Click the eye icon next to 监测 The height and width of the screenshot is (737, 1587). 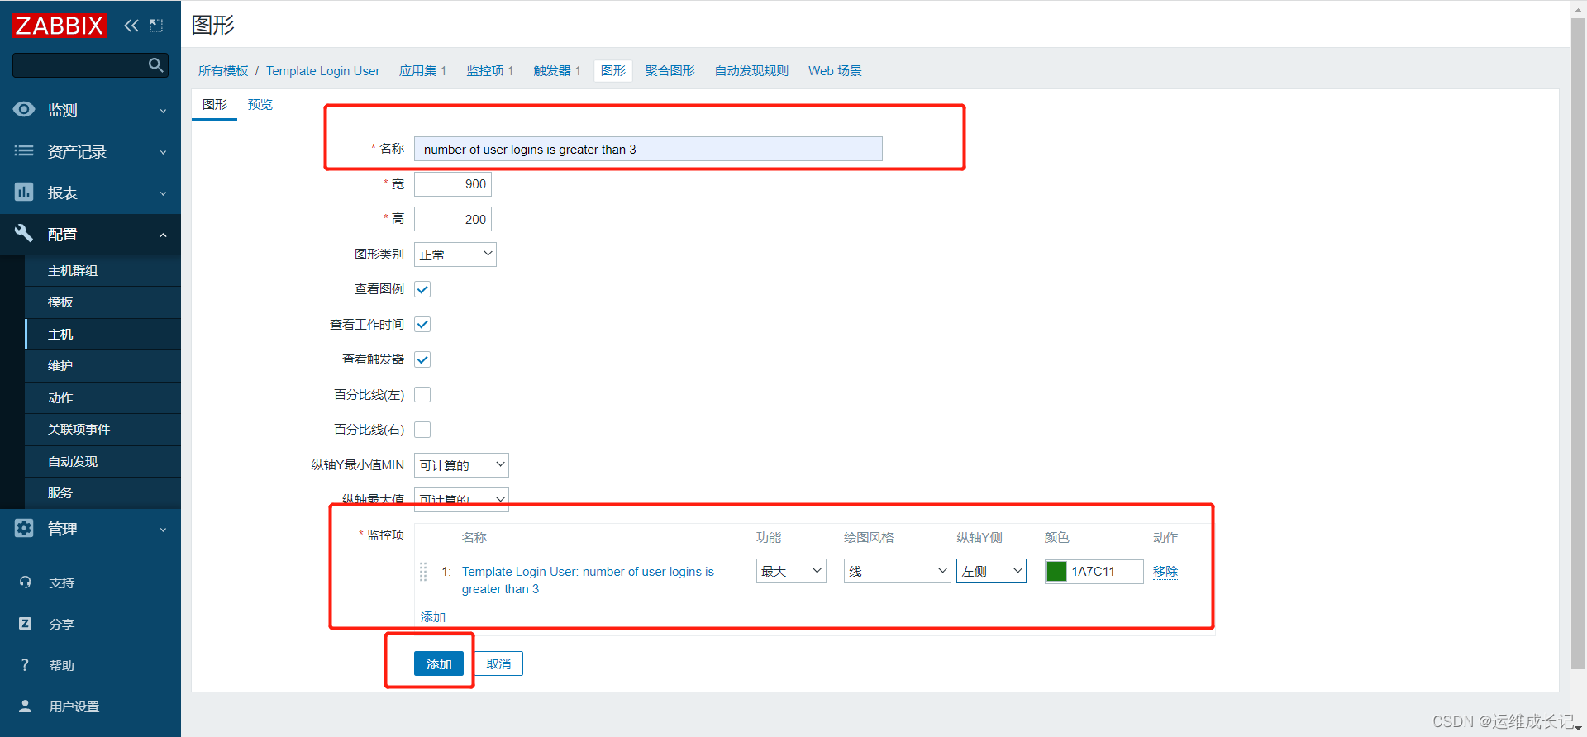[24, 109]
